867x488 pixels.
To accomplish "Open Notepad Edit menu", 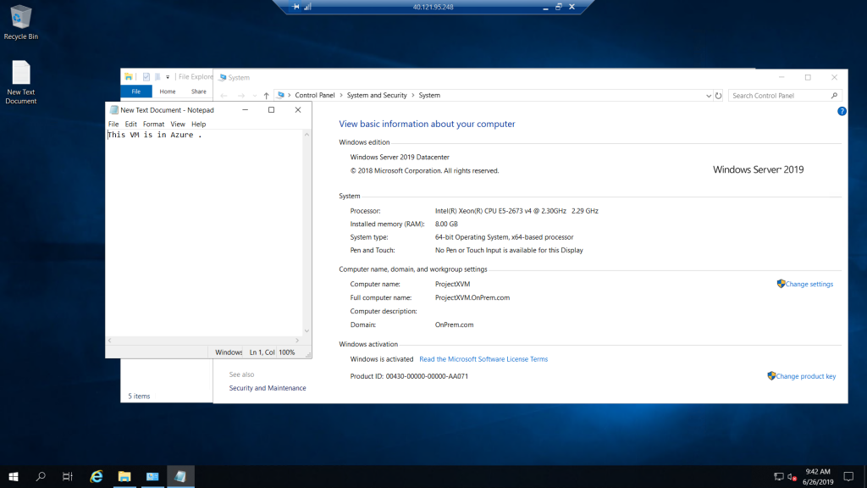I will [130, 124].
